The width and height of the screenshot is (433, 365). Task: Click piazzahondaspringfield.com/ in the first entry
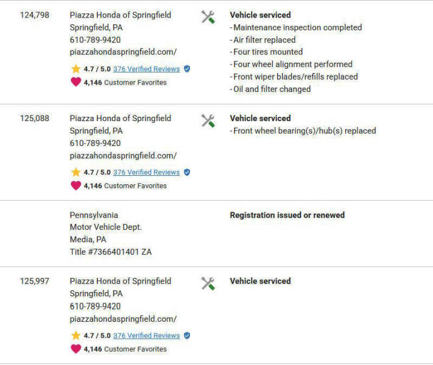pyautogui.click(x=123, y=52)
